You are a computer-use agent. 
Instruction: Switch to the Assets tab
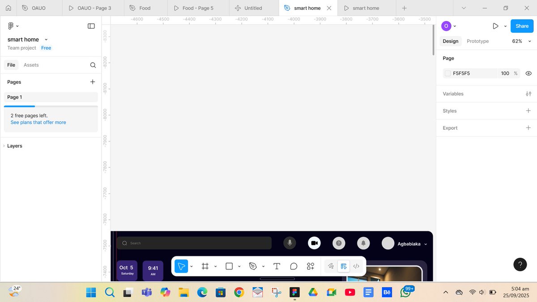point(31,65)
